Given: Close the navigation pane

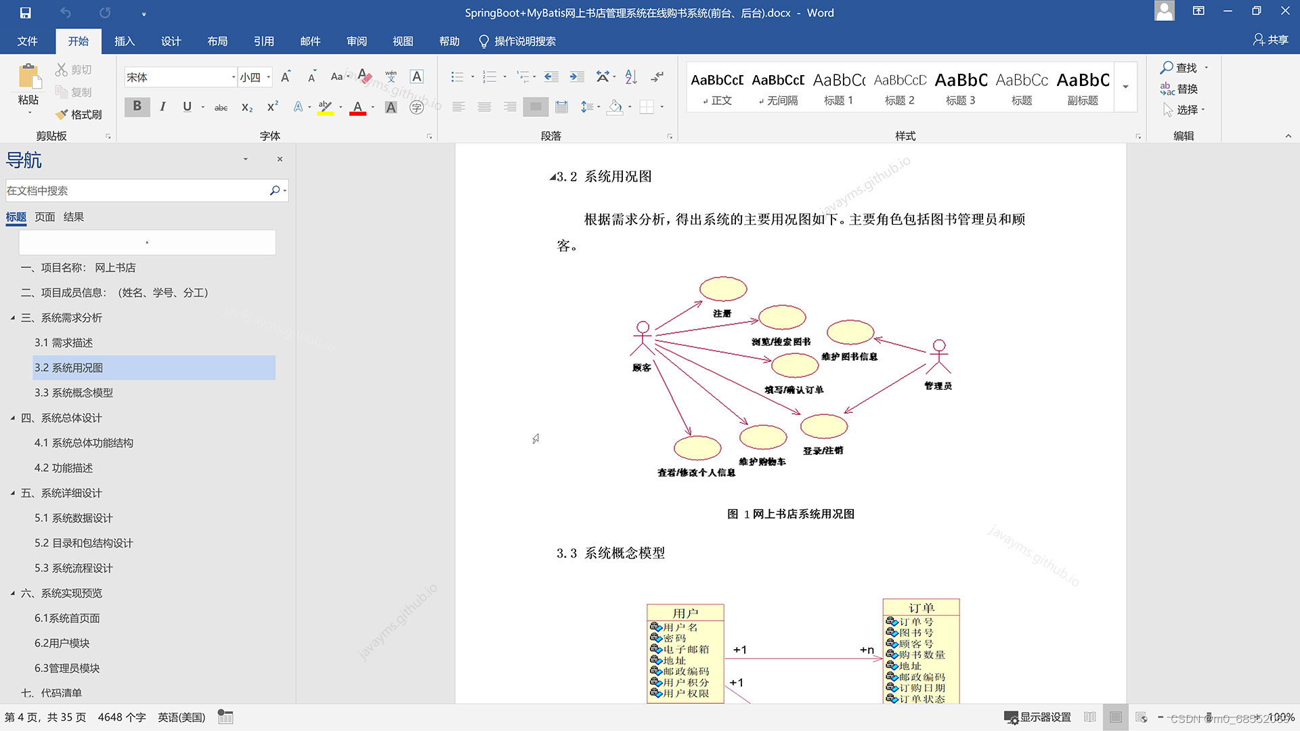Looking at the screenshot, I should pyautogui.click(x=280, y=159).
